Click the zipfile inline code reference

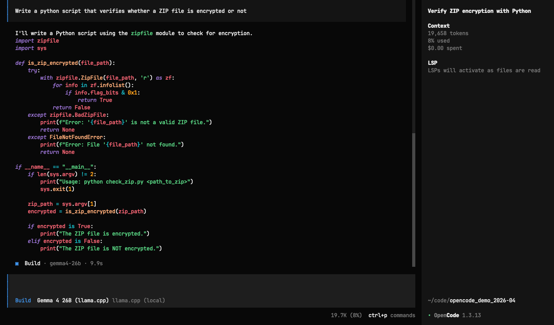click(142, 33)
